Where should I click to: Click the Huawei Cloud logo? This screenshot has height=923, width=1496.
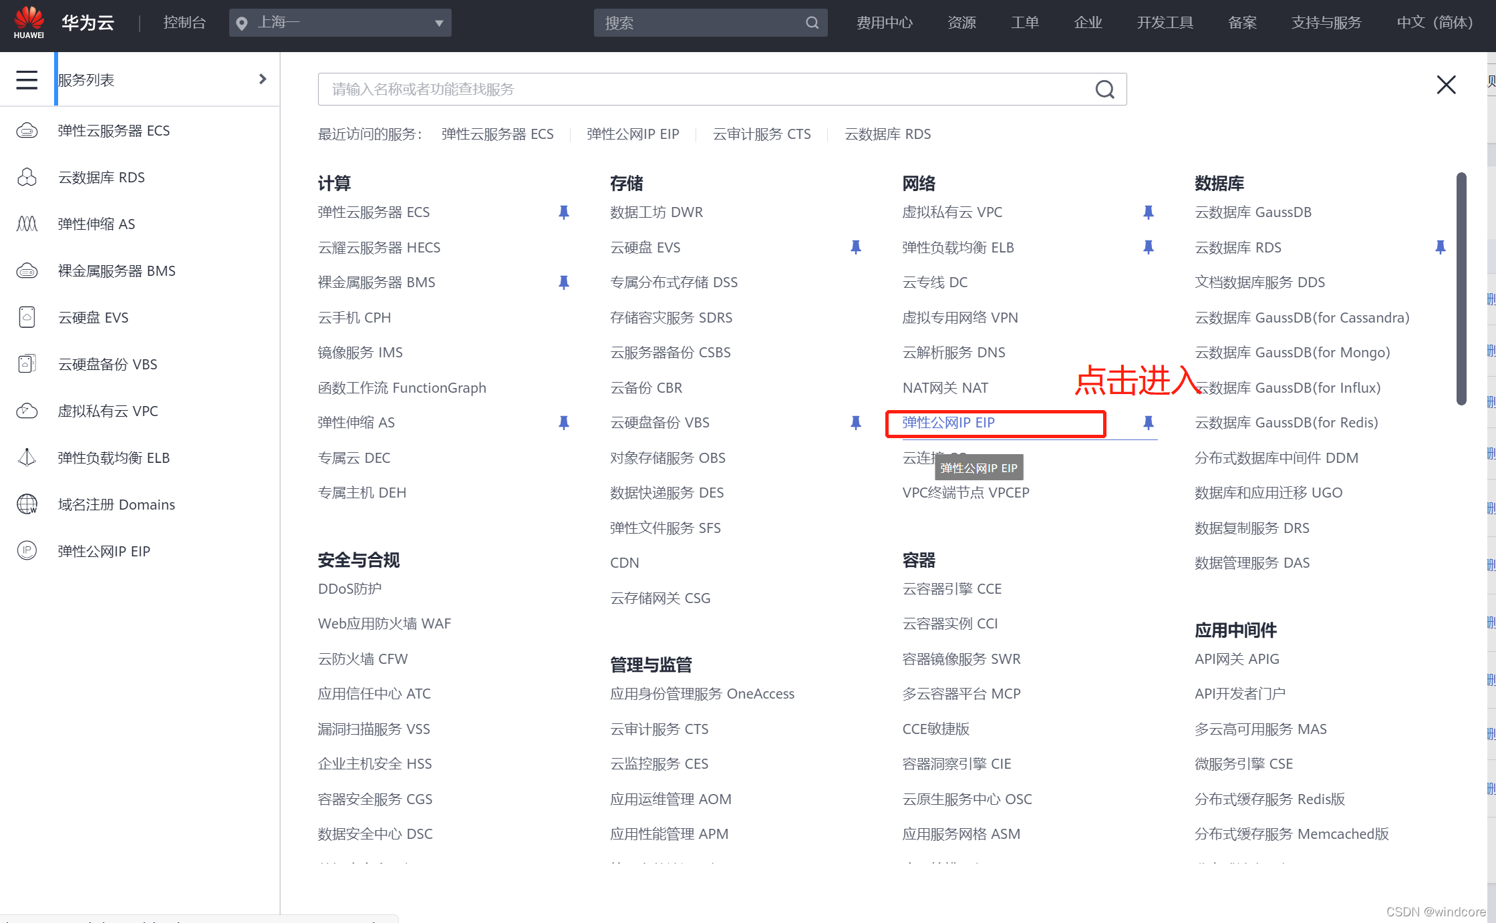pyautogui.click(x=29, y=23)
